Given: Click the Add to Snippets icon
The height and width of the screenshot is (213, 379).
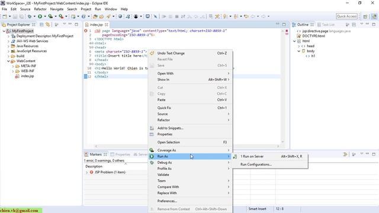Looking at the screenshot, I should (x=152, y=128).
